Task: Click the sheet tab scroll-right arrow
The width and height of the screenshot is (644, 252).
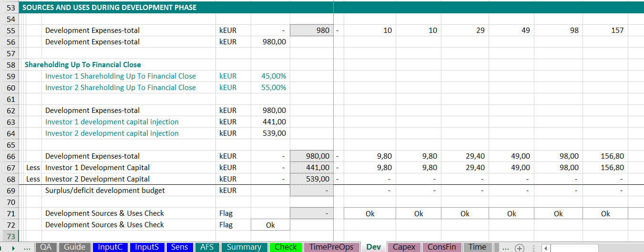Action: click(13, 248)
